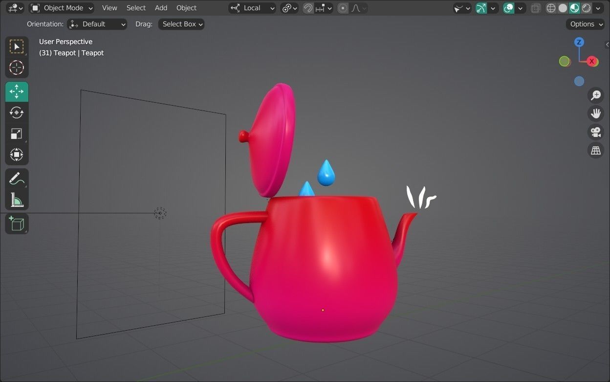
Task: Switch viewport to Wireframe shading
Action: [551, 8]
